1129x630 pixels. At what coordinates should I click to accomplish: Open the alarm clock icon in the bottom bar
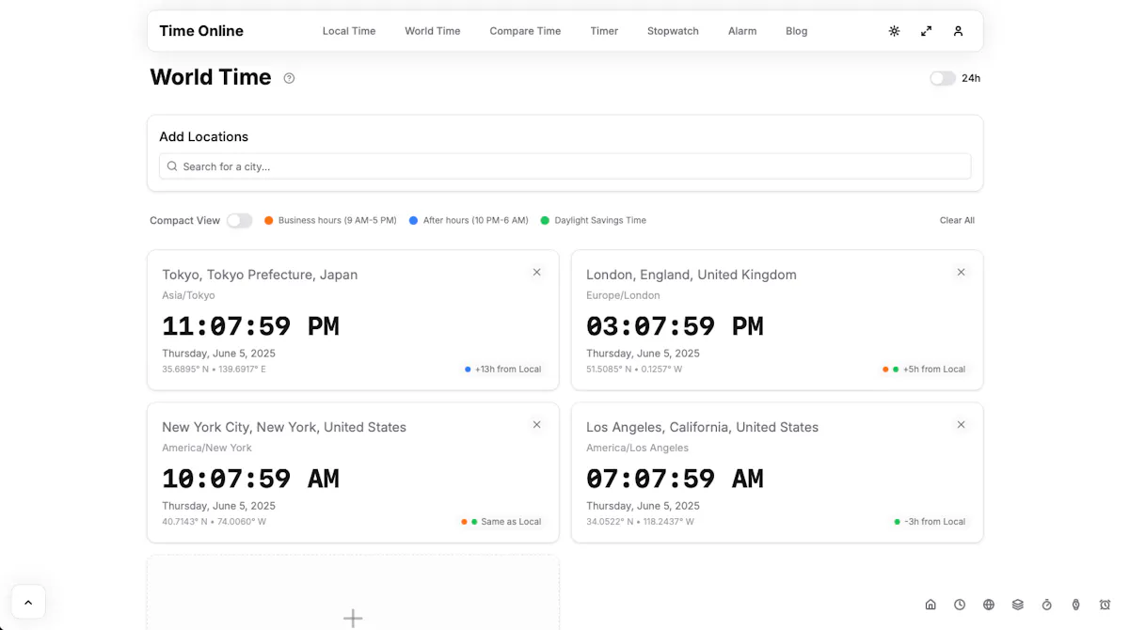point(1105,605)
